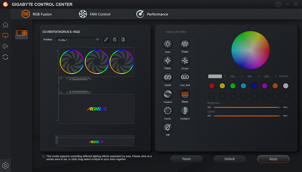Viewport: 302px width, 172px height.
Task: Open the Home sidebar icon
Action: [5, 25]
